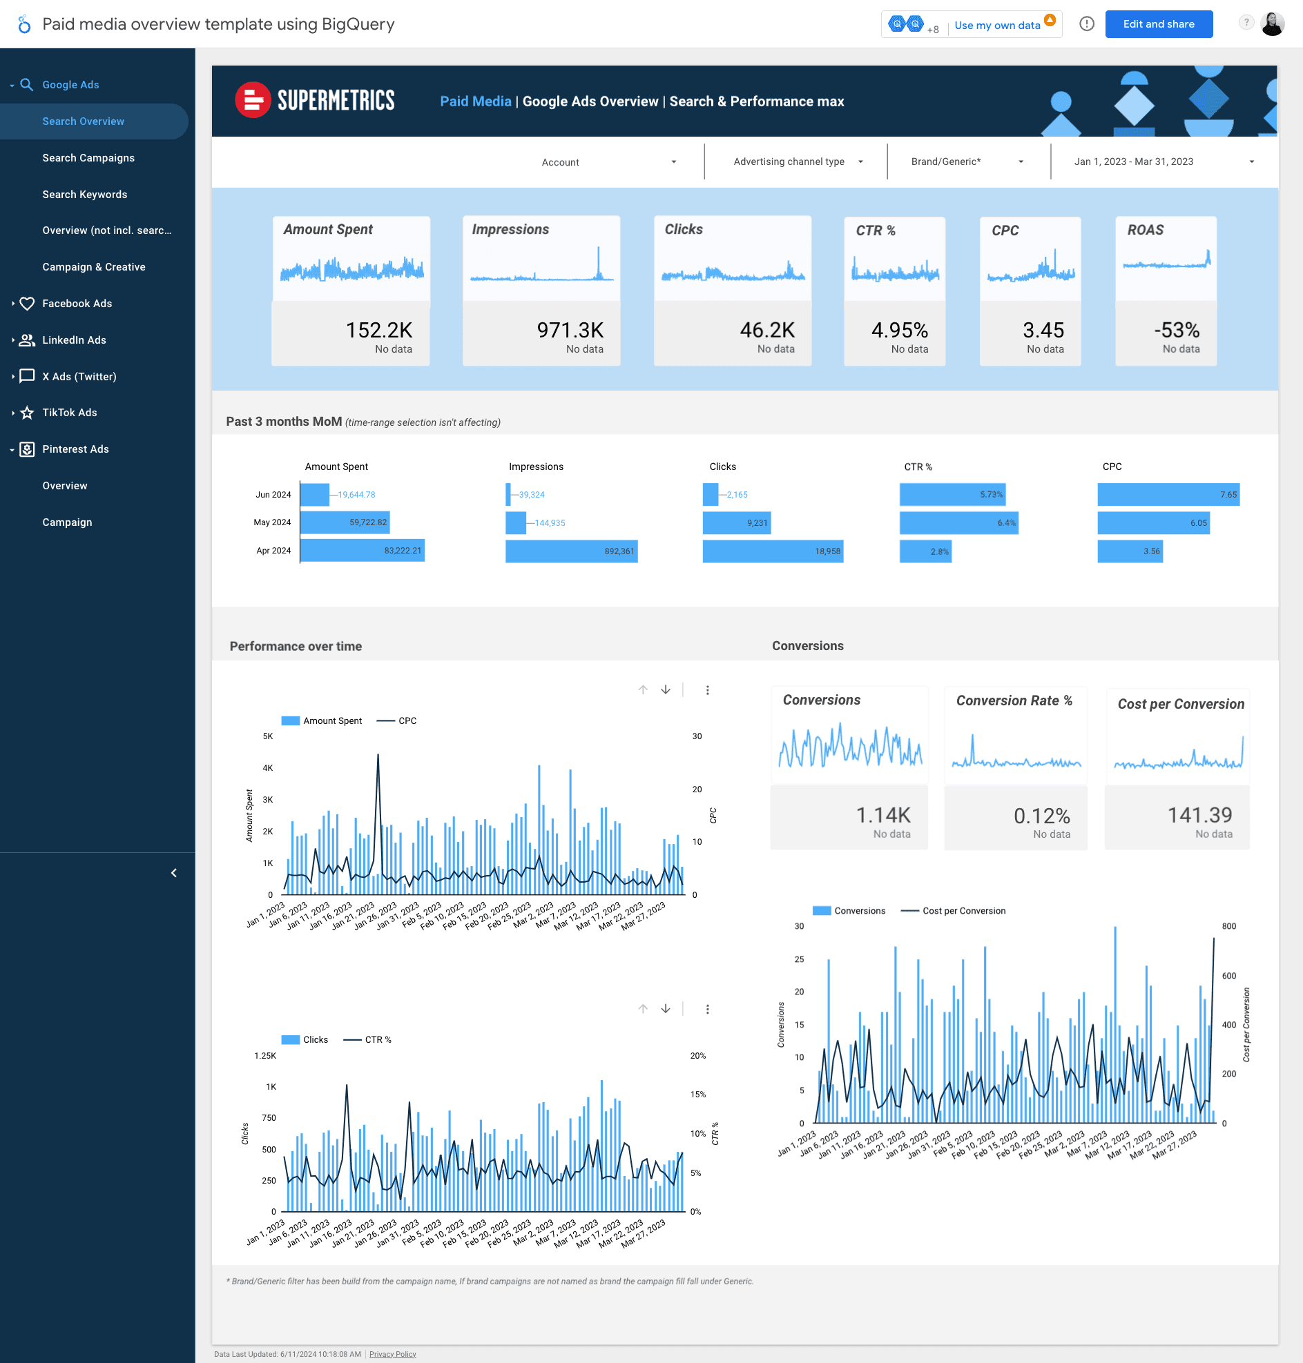
Task: Open the Pinterest Ads anchor icon
Action: [26, 449]
